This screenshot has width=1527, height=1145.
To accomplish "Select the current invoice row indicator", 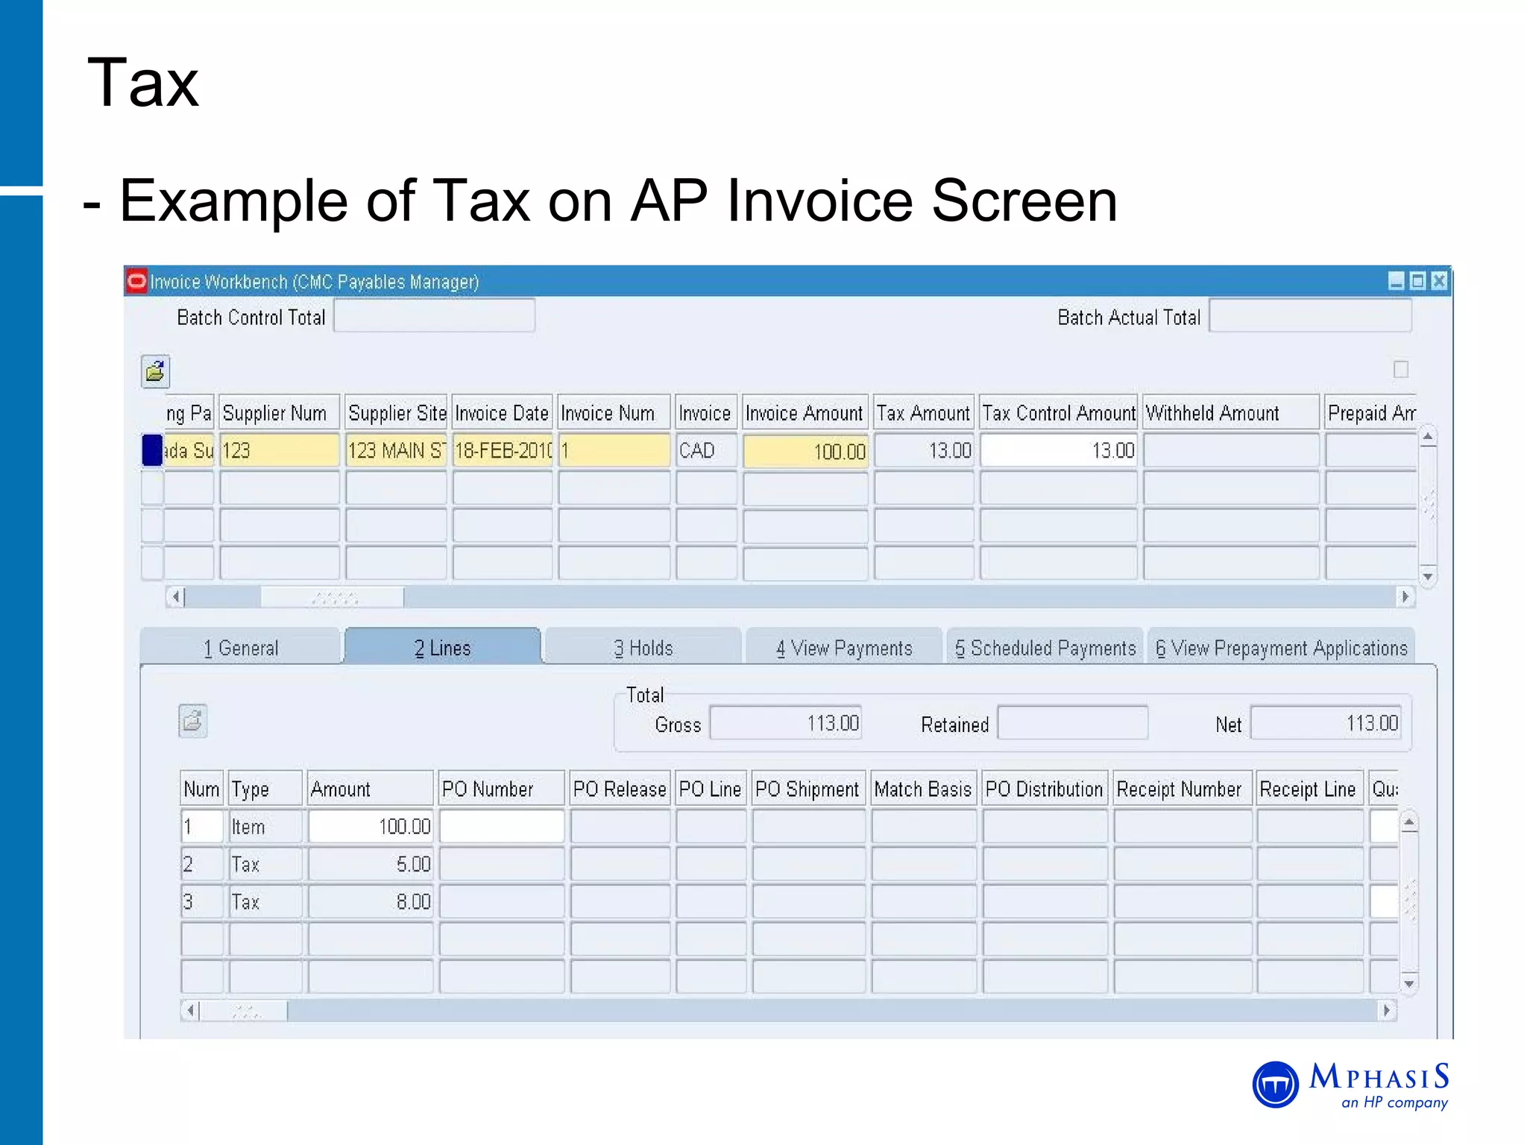I will point(152,450).
